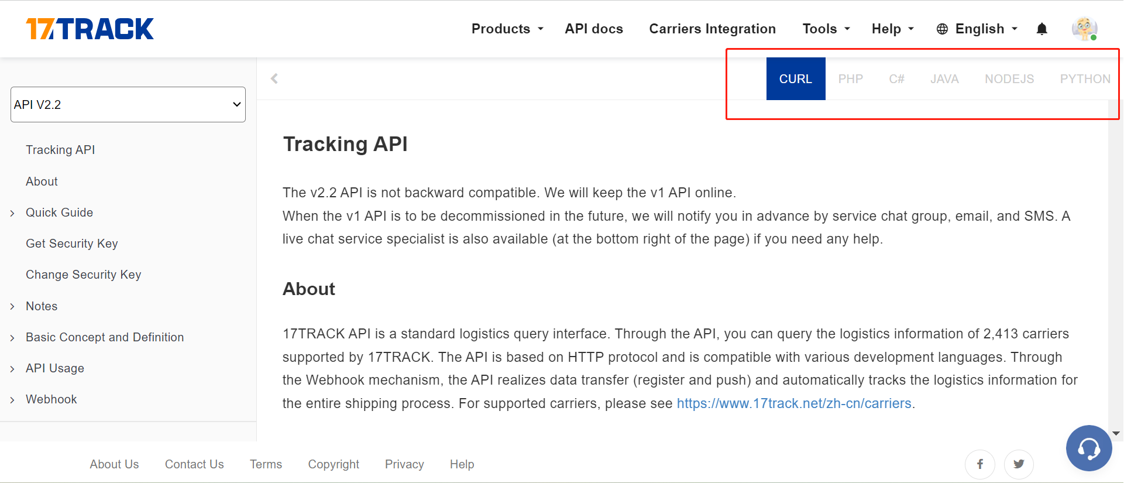This screenshot has width=1124, height=483.
Task: Open Terms footer link
Action: tap(266, 464)
